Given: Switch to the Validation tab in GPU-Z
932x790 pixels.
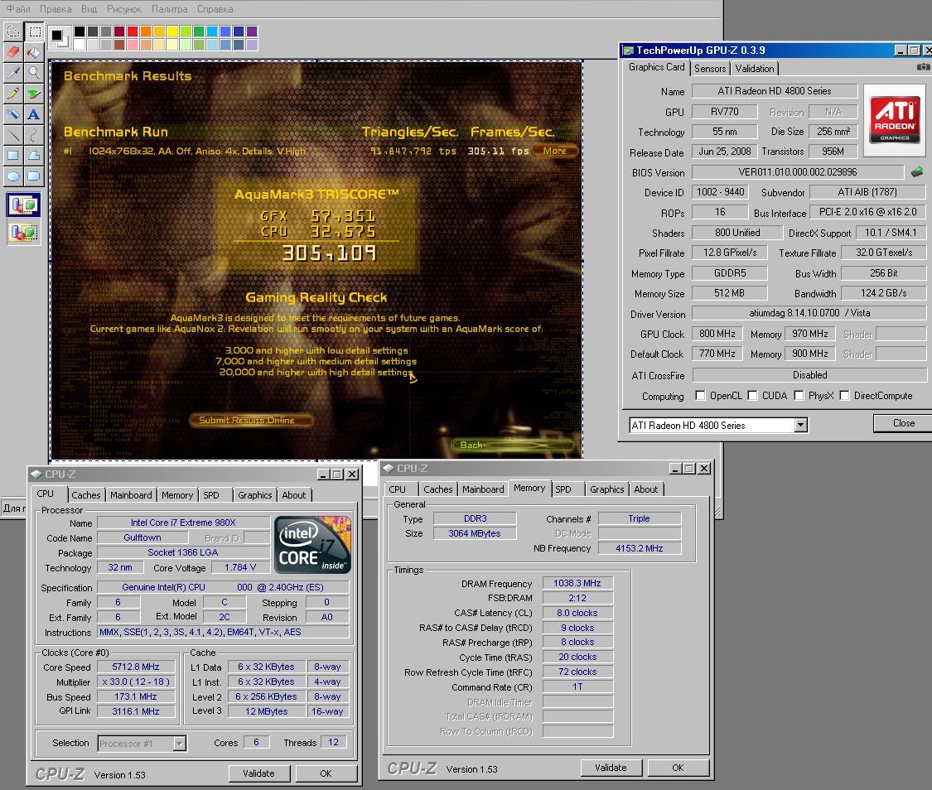Looking at the screenshot, I should 754,68.
